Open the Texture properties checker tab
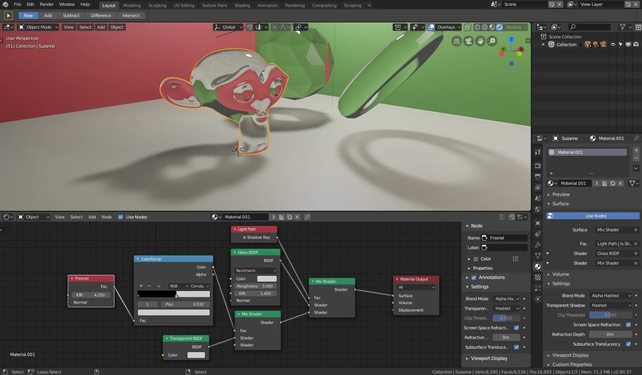This screenshot has height=375, width=642. 537,277
